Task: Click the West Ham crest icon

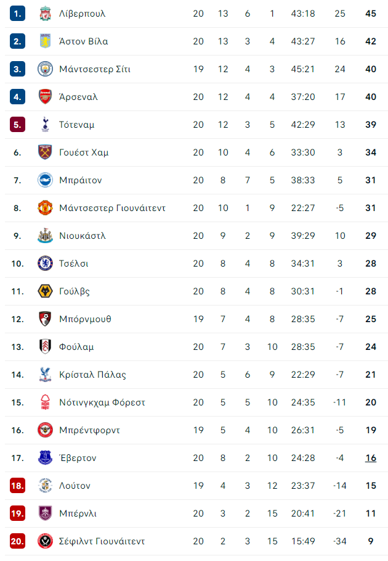Action: point(46,152)
